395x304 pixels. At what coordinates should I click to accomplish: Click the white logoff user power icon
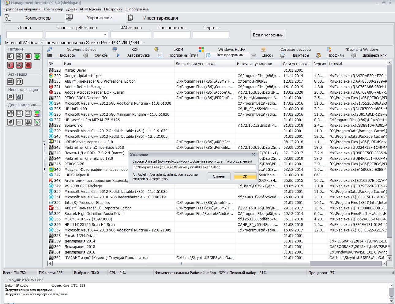[x=10, y=56]
